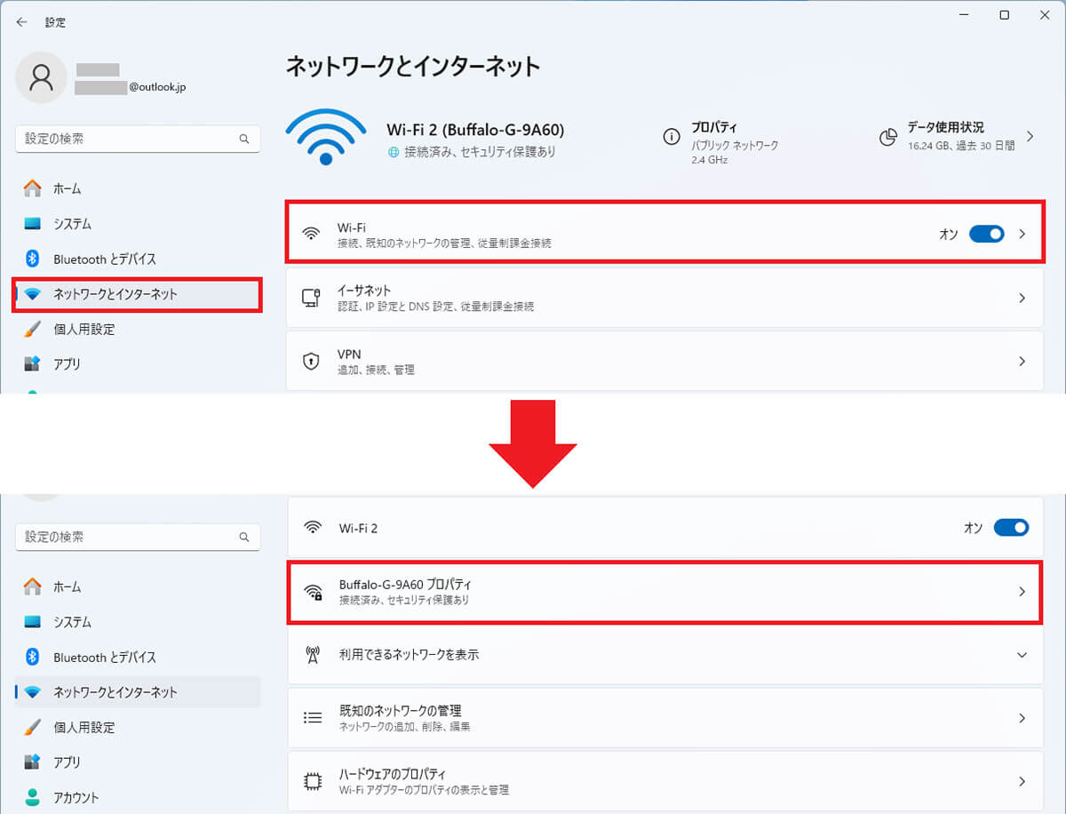Click the lower Bluetooth icon in sidebar
The height and width of the screenshot is (814, 1066).
pyautogui.click(x=33, y=657)
